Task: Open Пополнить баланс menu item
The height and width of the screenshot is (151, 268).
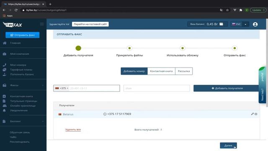Action: point(22,74)
